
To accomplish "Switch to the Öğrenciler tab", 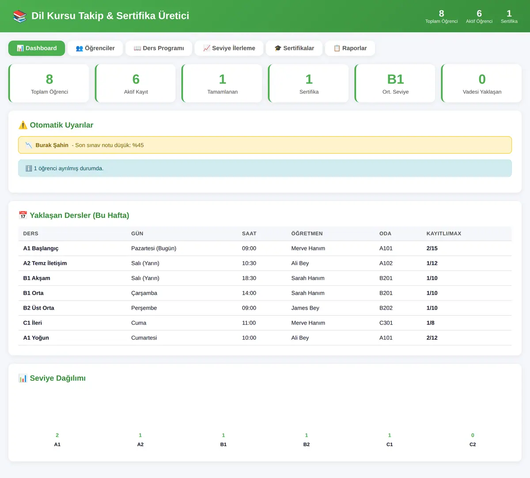I will [95, 48].
